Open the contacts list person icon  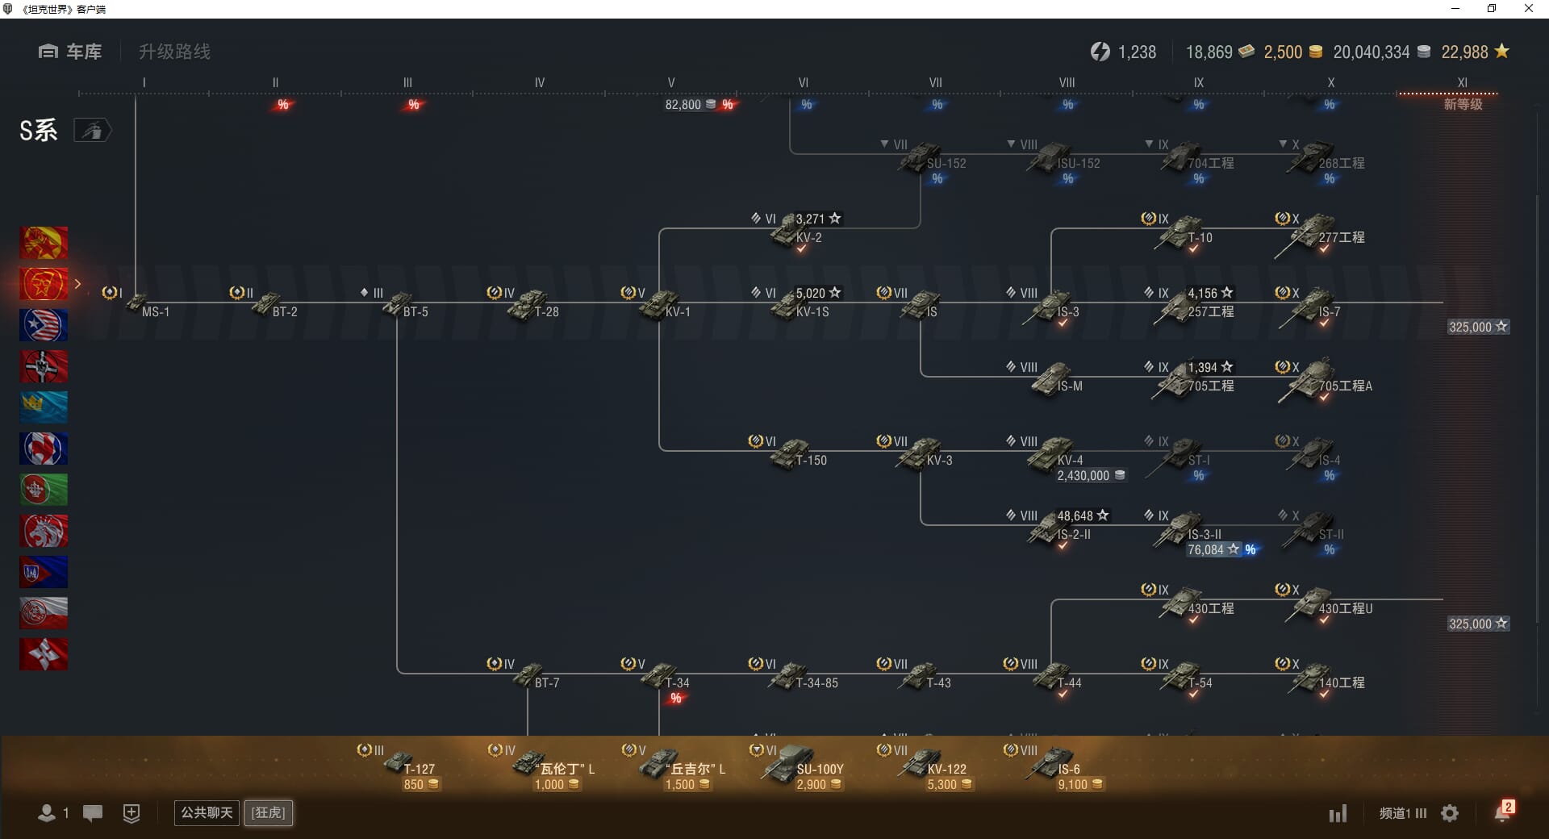point(47,813)
